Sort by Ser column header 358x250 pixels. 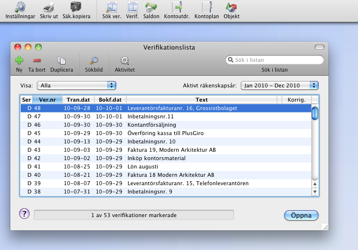point(27,100)
